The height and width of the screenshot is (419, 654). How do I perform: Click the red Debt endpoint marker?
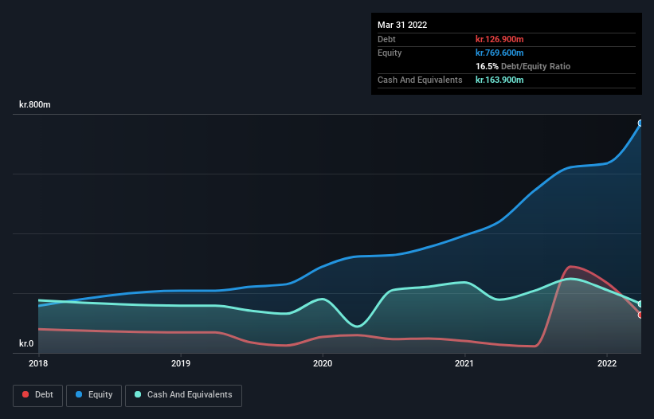pos(641,315)
